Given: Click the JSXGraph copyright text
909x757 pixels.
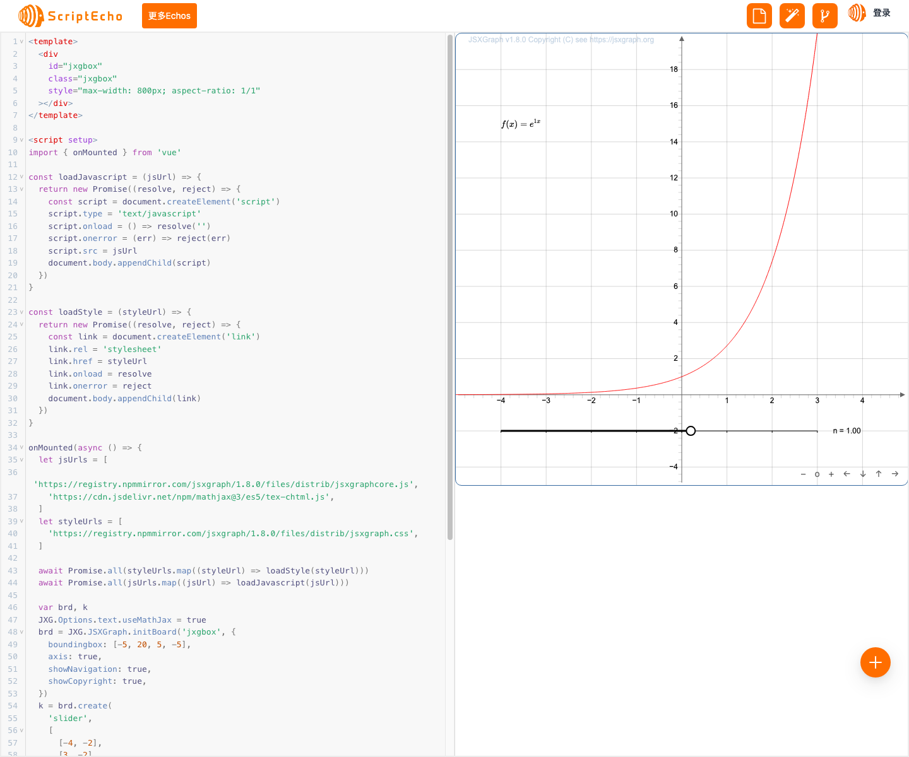Looking at the screenshot, I should [x=561, y=40].
